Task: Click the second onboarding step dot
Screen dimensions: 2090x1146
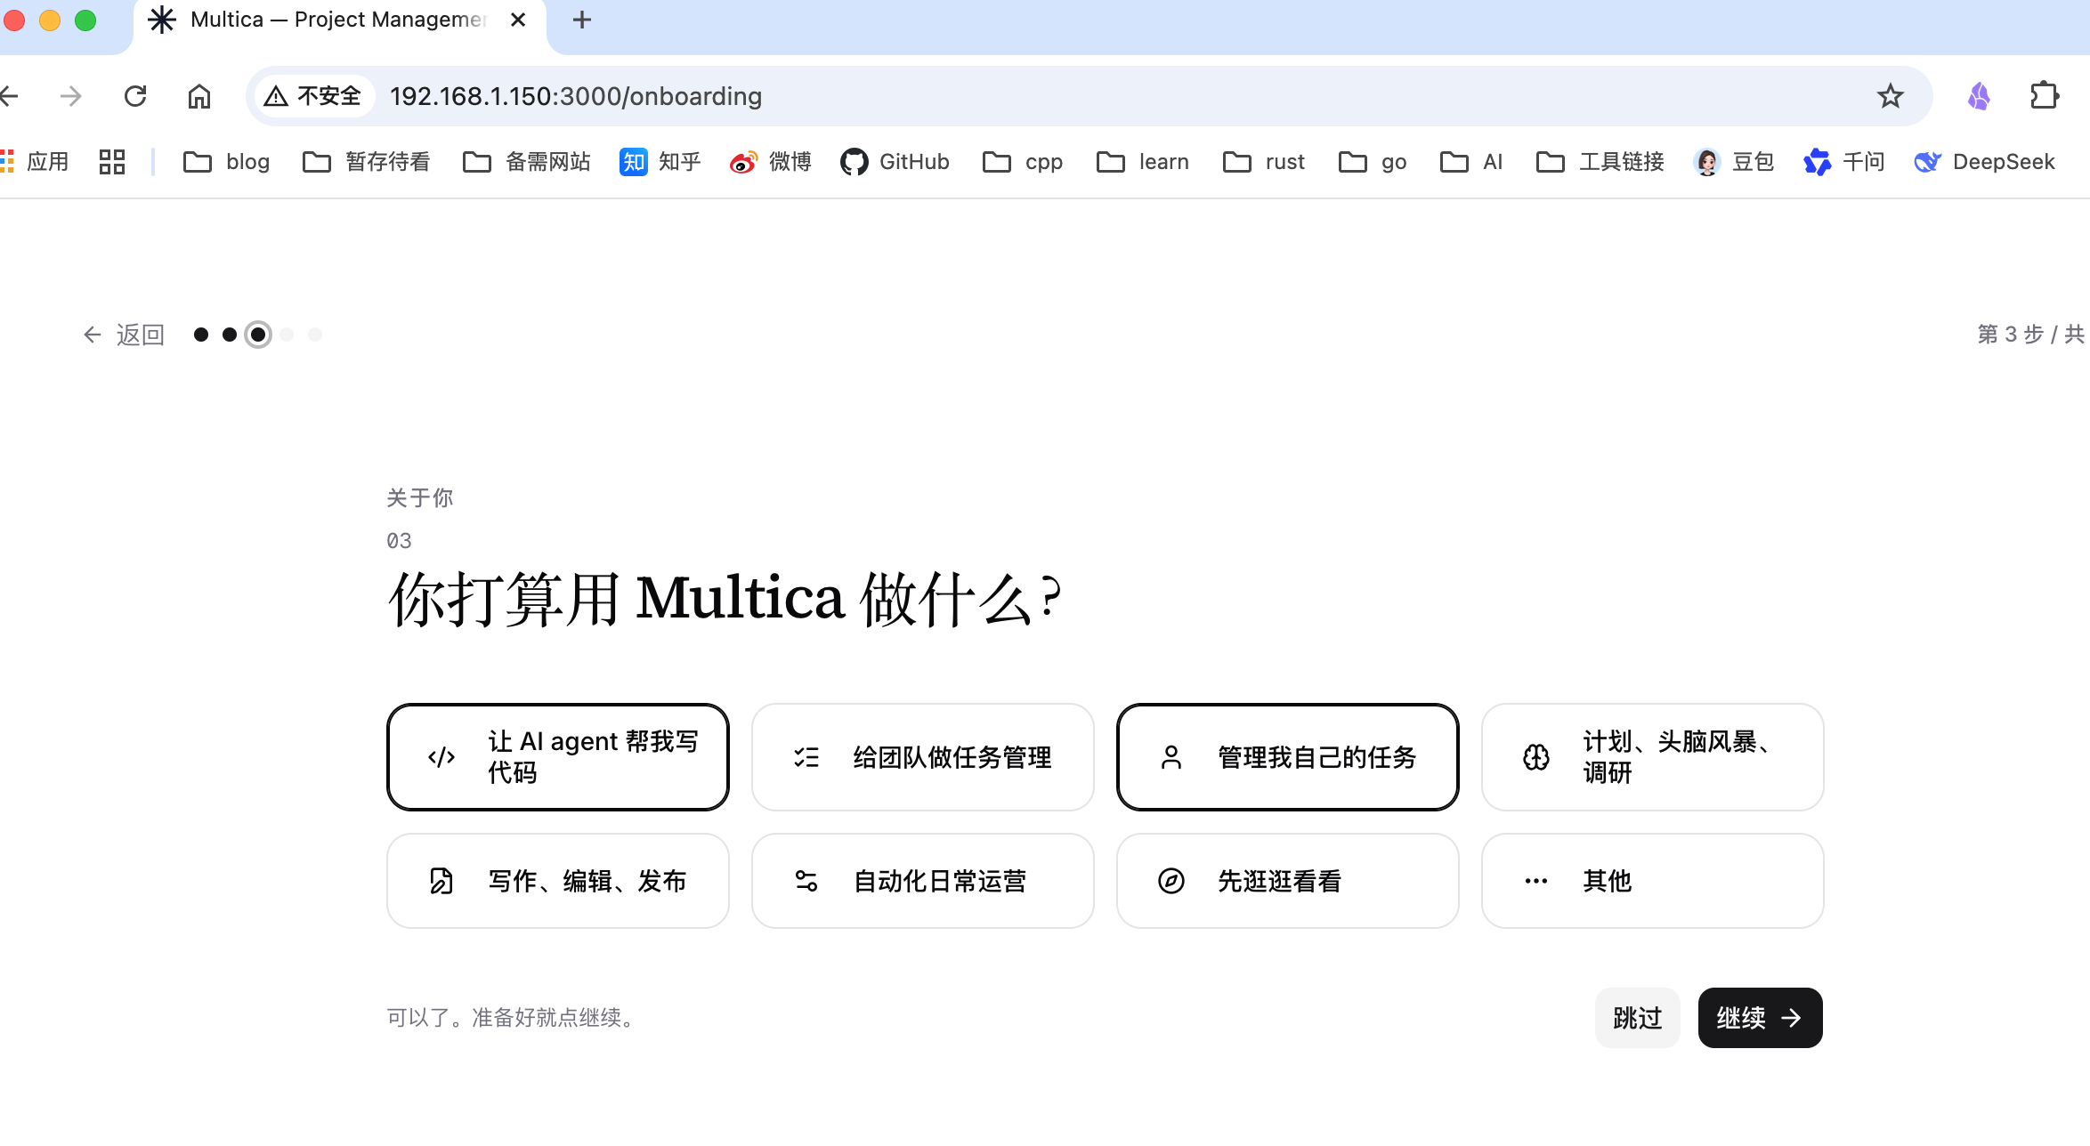Action: [x=230, y=335]
